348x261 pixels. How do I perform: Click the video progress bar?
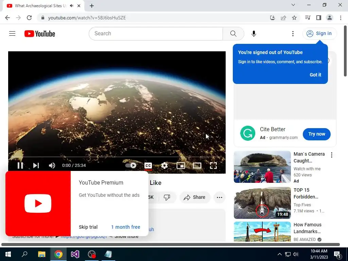(117, 157)
